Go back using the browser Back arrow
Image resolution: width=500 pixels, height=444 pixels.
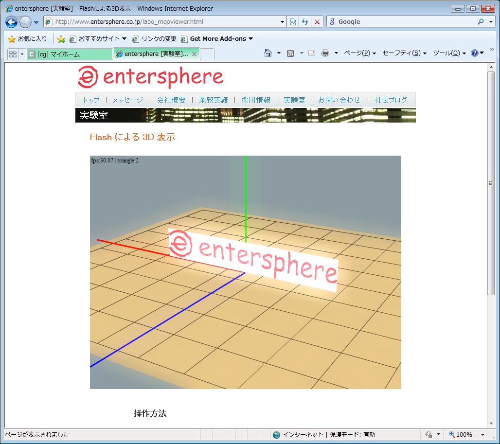coord(12,22)
